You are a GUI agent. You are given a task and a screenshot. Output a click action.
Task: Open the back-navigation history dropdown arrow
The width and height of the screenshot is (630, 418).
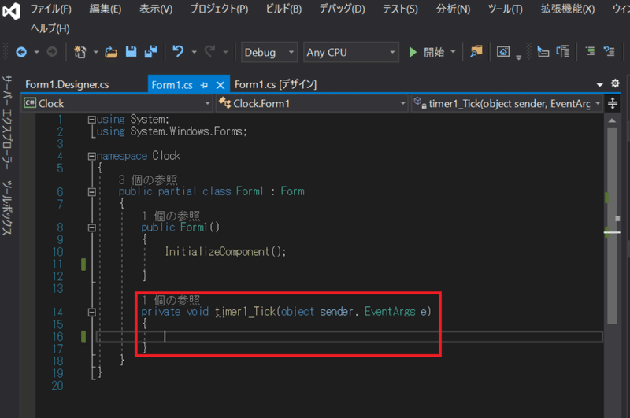tap(36, 52)
